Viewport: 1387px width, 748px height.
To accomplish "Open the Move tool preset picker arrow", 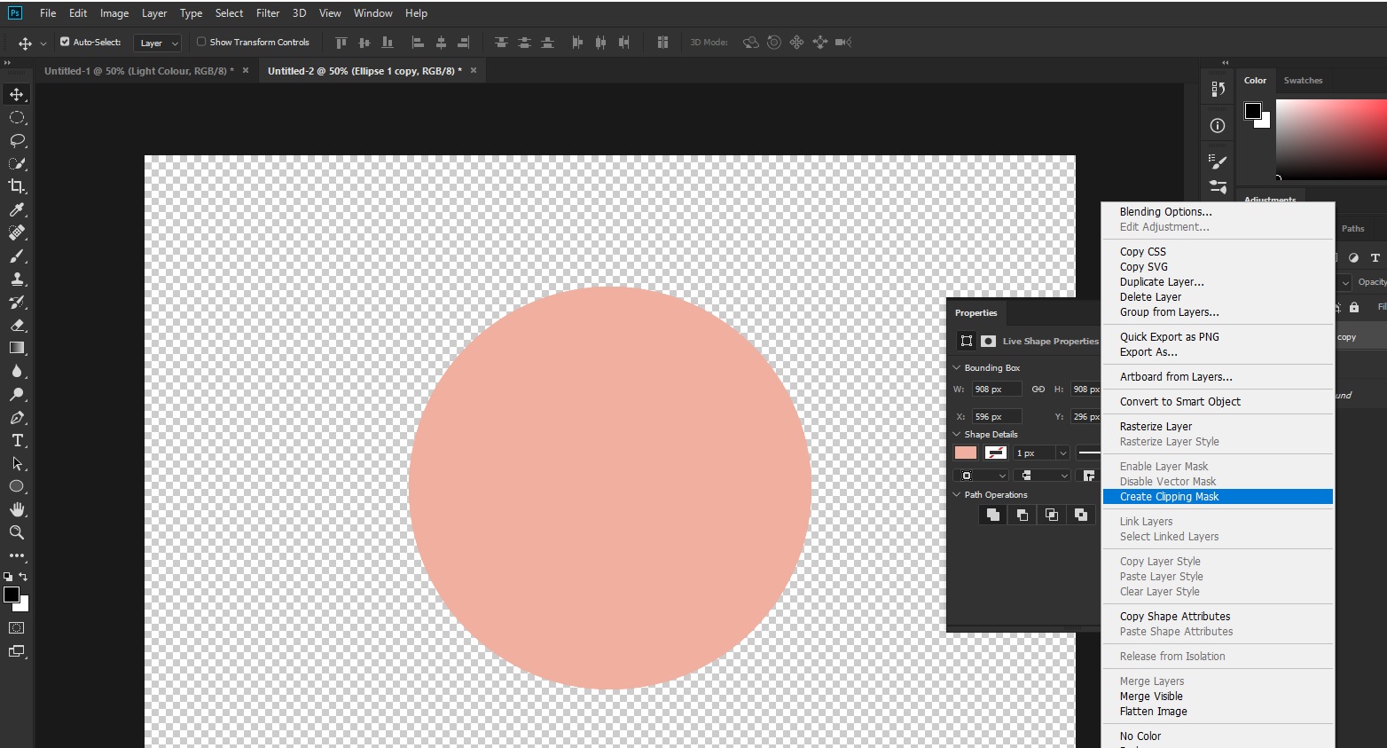I will pos(43,43).
